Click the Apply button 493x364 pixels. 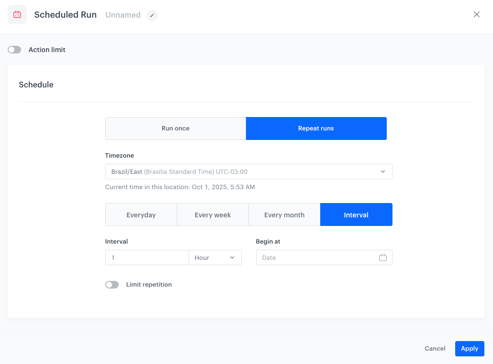[469, 349]
